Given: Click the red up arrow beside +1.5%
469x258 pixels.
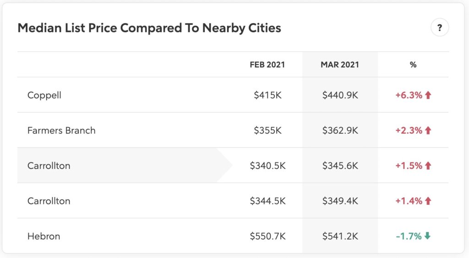Looking at the screenshot, I should click(428, 166).
